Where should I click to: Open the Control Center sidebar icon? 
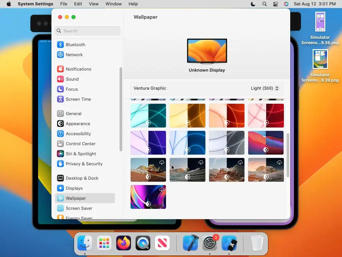coord(60,144)
